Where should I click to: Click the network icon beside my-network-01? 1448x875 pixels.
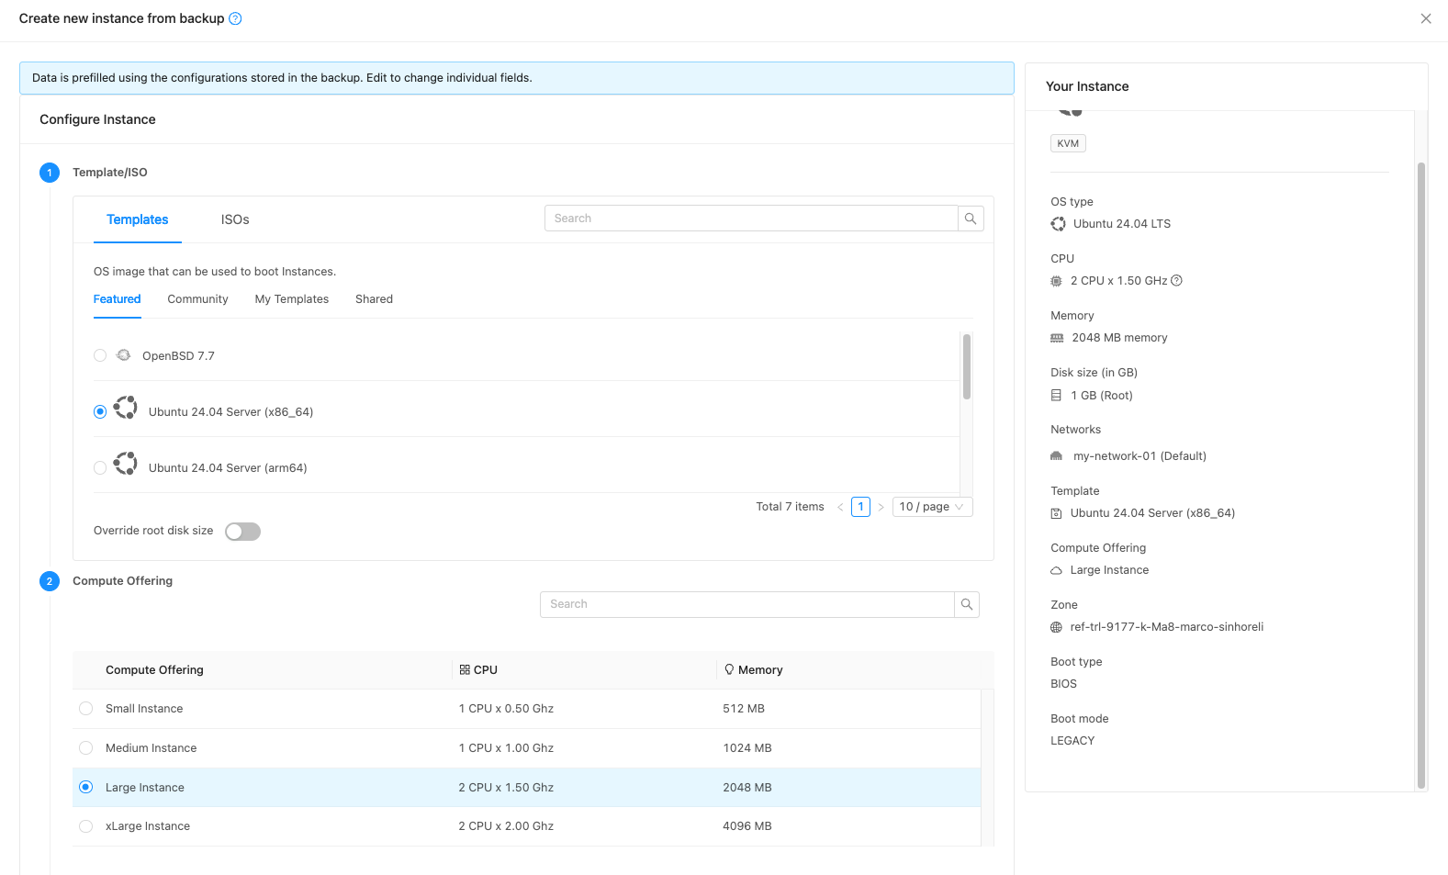tap(1057, 456)
